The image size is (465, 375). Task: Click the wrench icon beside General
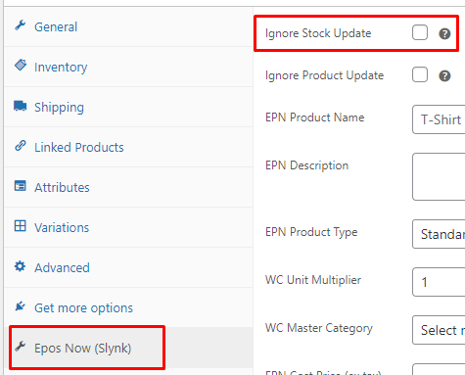click(x=21, y=25)
